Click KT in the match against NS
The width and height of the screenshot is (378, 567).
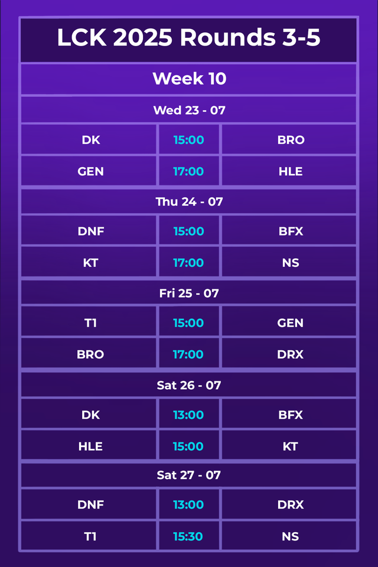point(90,263)
